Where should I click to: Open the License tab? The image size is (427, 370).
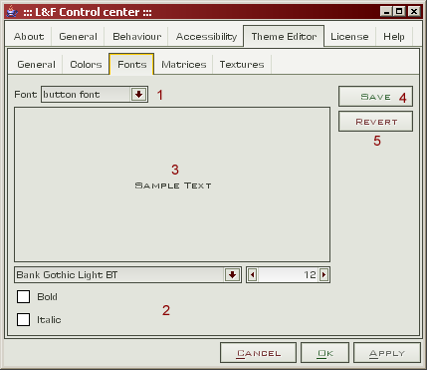(349, 36)
